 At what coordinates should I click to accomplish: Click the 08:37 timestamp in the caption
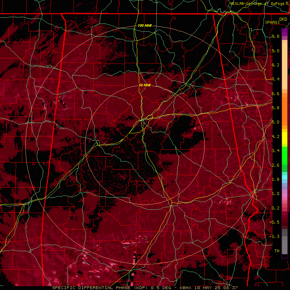click(230, 288)
